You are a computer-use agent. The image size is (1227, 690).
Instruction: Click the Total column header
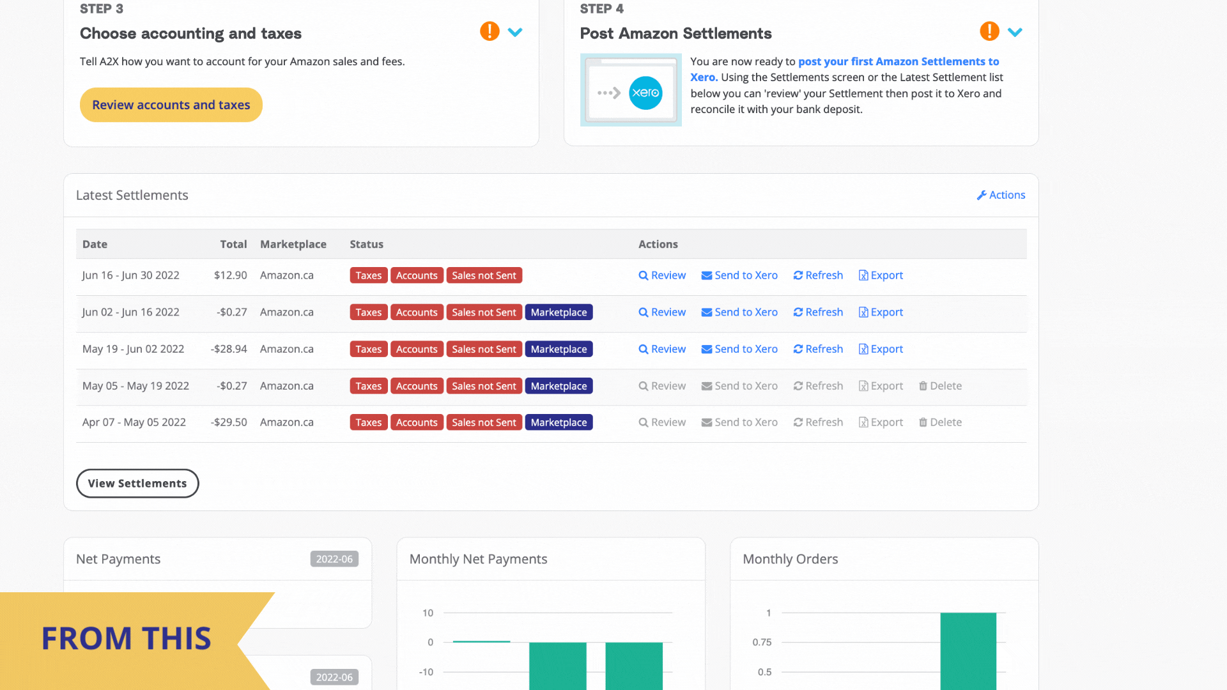coord(233,244)
